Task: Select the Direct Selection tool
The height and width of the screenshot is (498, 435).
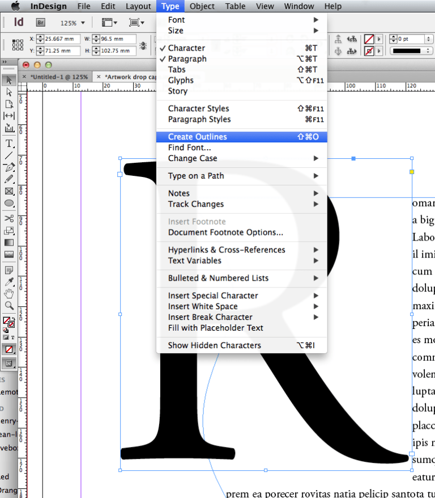Action: 9,92
